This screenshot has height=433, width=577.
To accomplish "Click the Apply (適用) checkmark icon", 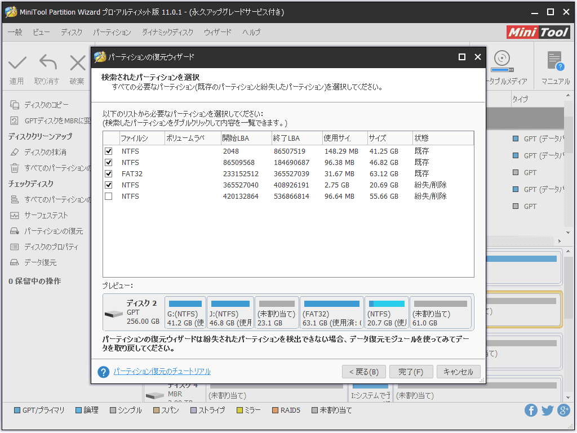I will [17, 63].
